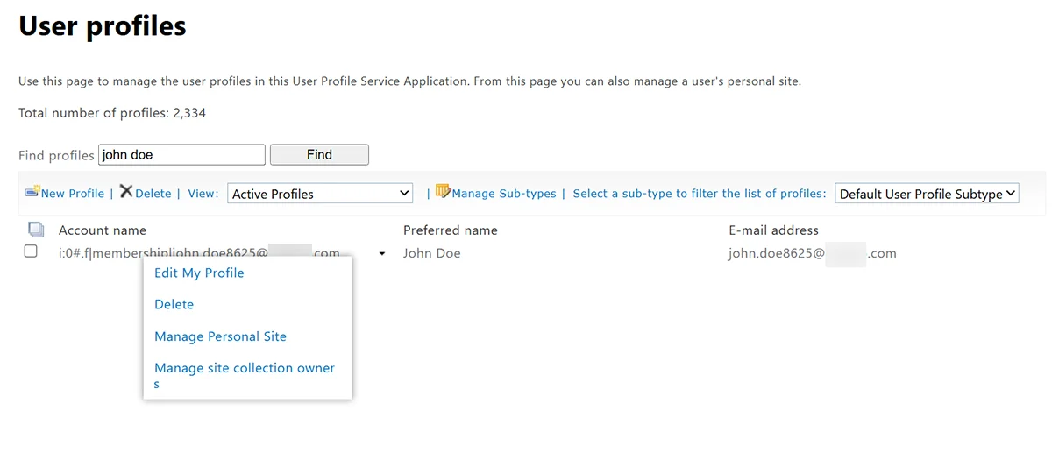
Task: Click the User profiles page heading
Action: pos(103,25)
